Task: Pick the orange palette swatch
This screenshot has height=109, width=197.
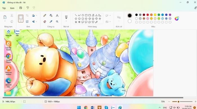Action: point(151,15)
